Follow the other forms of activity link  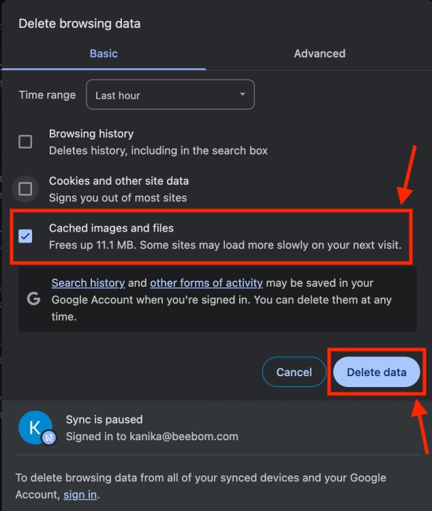(x=206, y=283)
